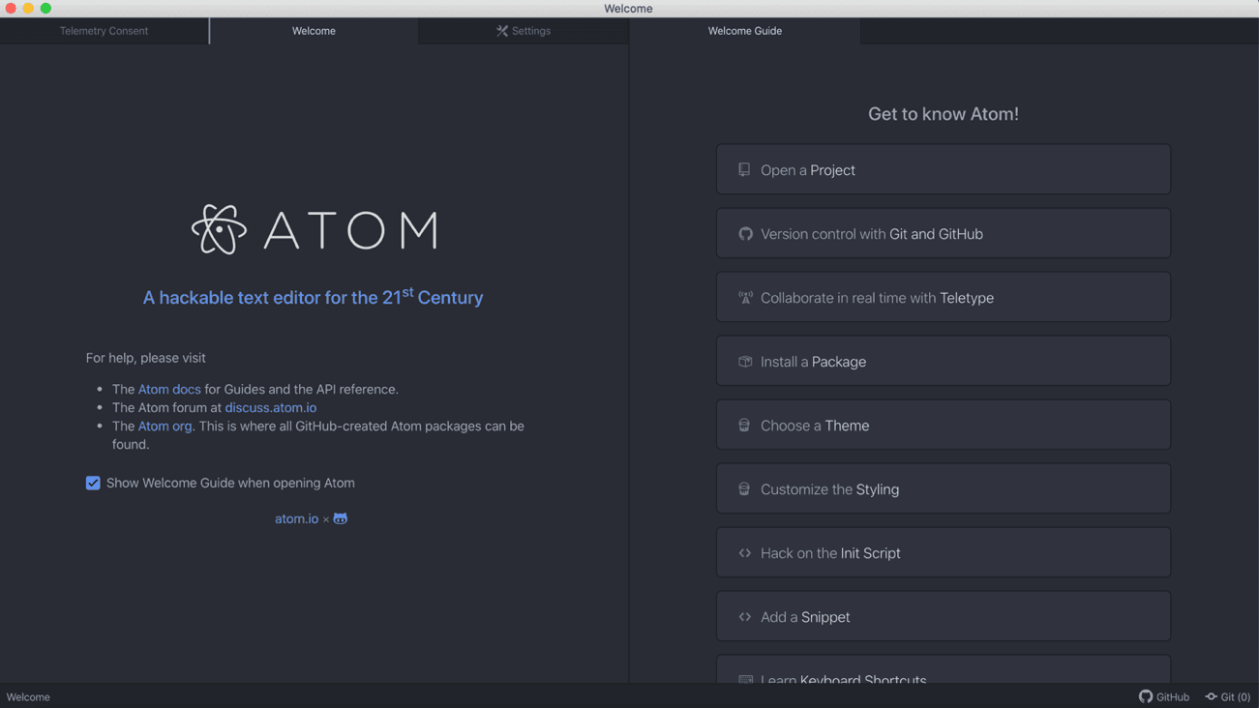This screenshot has width=1259, height=708.
Task: Expand Version control with Git and GitHub
Action: pyautogui.click(x=944, y=233)
